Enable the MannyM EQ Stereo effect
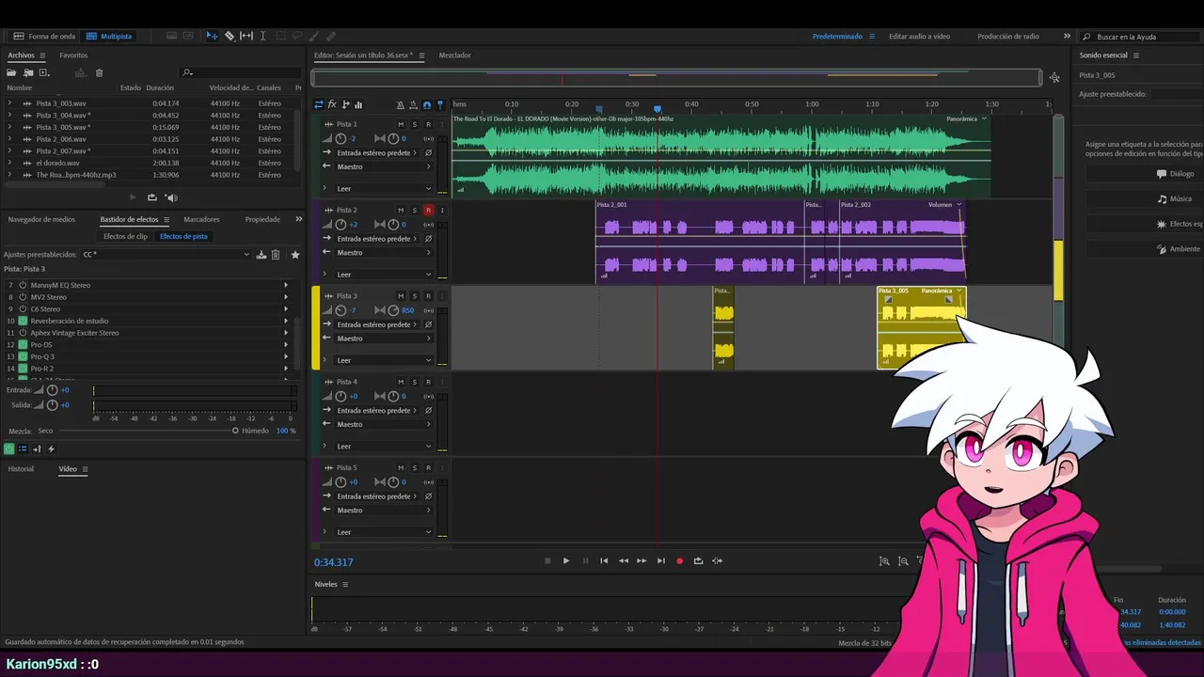 pyautogui.click(x=23, y=285)
